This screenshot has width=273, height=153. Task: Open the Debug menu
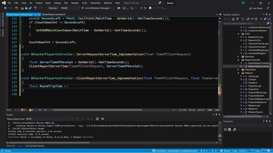57,3
